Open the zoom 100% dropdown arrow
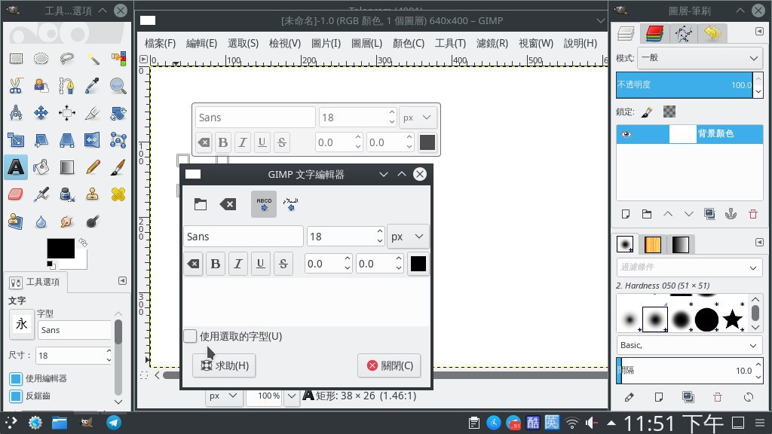This screenshot has height=434, width=772. (292, 396)
